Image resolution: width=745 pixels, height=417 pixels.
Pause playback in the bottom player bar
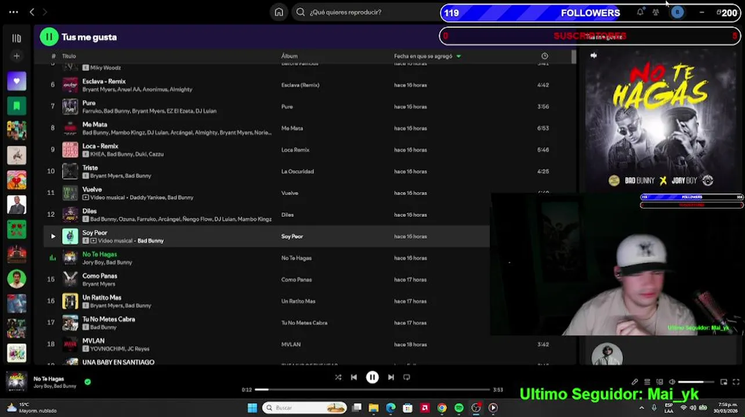[372, 377]
